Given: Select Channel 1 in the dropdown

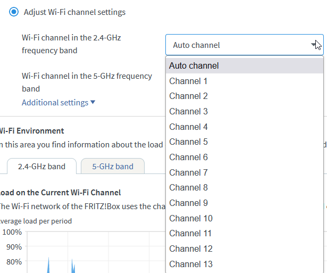Looking at the screenshot, I should pyautogui.click(x=245, y=81).
